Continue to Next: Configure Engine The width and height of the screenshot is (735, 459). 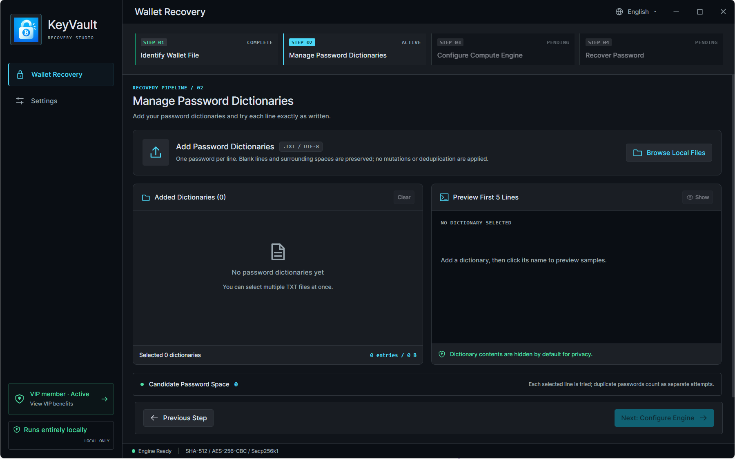click(664, 418)
